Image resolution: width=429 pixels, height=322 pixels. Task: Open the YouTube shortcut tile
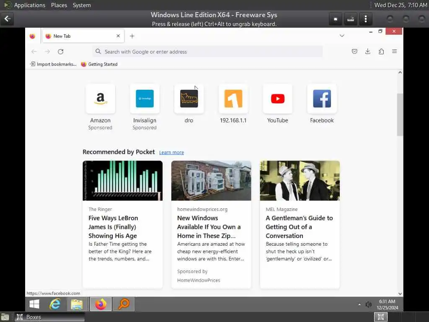click(x=277, y=99)
